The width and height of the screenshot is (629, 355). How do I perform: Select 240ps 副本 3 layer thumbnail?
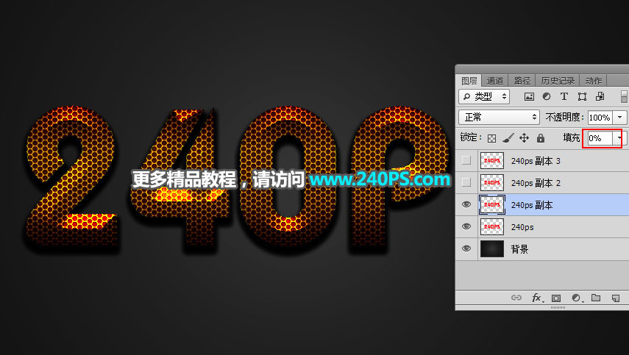click(492, 160)
